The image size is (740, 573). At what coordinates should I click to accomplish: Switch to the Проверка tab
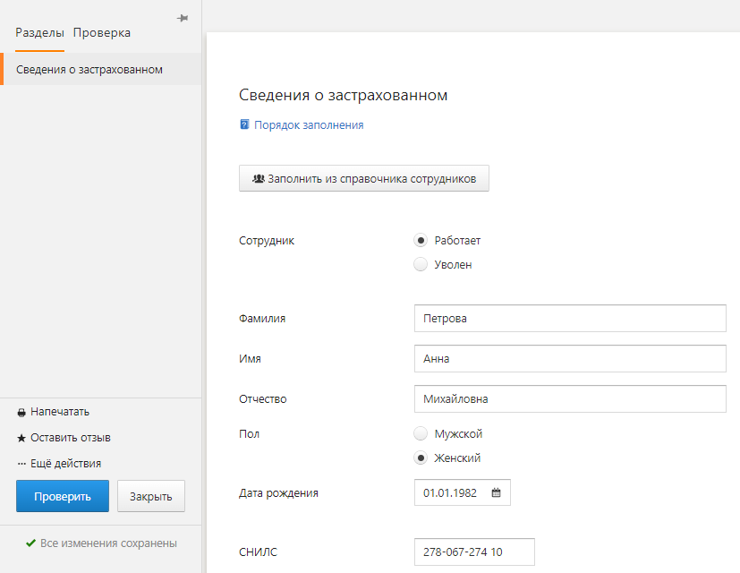[x=102, y=32]
